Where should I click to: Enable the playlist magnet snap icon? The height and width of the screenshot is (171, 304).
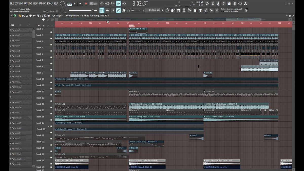click(x=15, y=16)
